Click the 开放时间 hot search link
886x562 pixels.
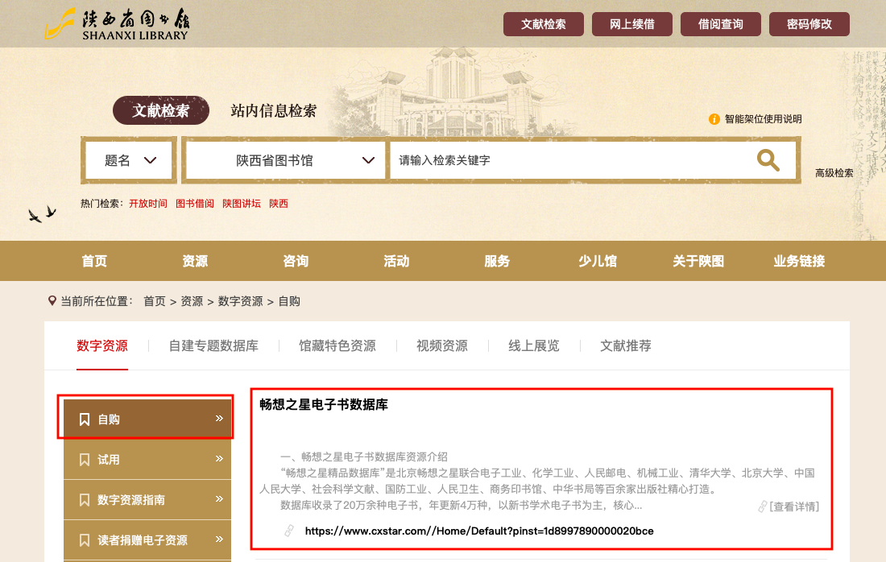pos(148,204)
